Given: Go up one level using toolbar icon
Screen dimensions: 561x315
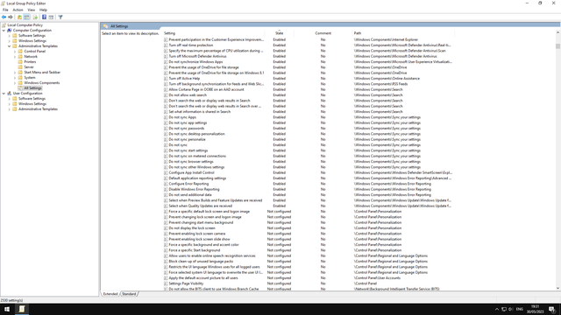Looking at the screenshot, I should (x=19, y=17).
